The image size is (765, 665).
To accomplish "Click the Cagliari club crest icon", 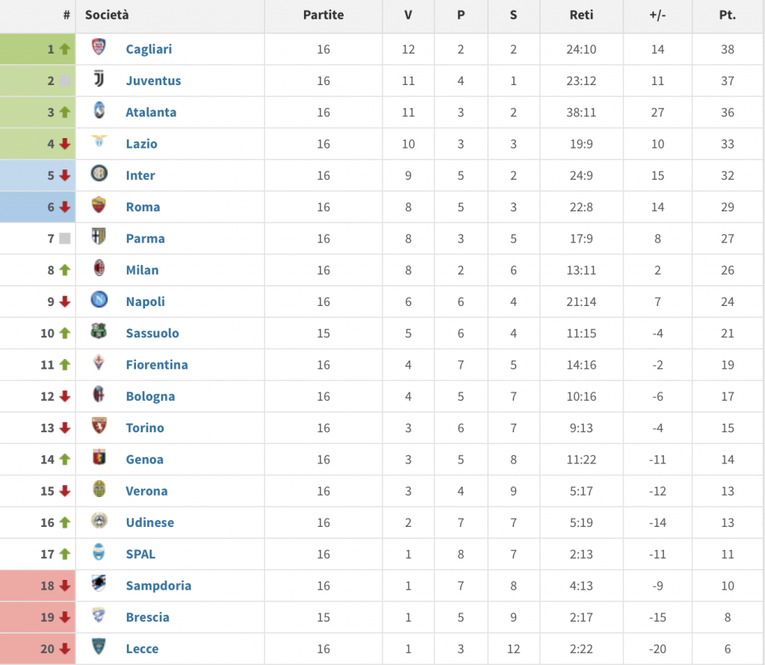I will [99, 49].
